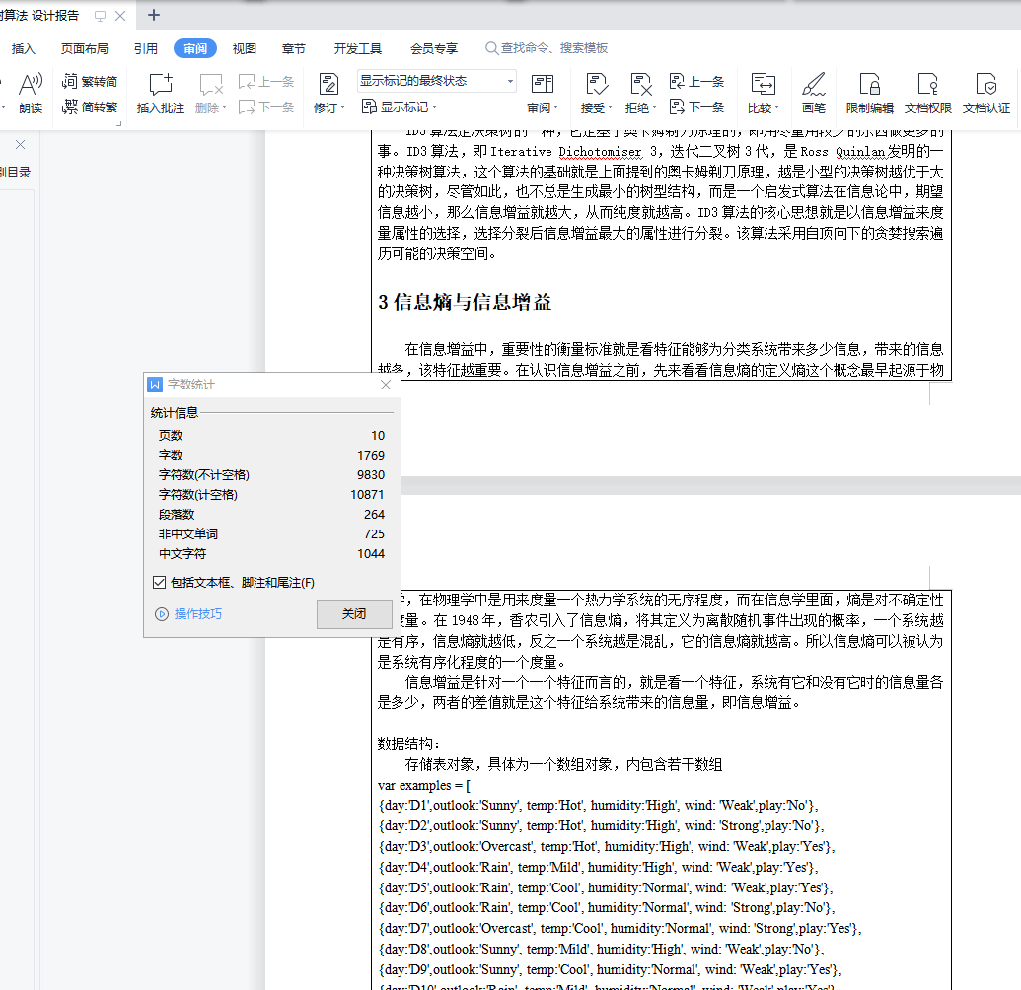
Task: Toggle 包括文本框、脚注和尾注 checkbox
Action: tap(159, 582)
